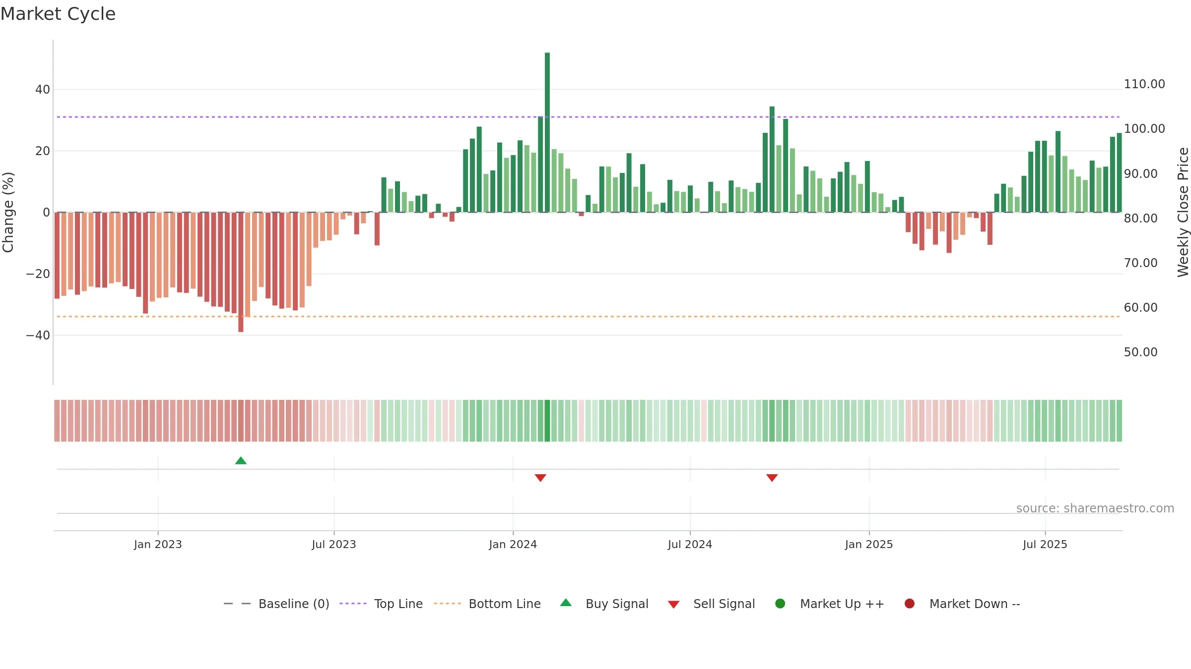The width and height of the screenshot is (1191, 669).
Task: Click the −20 tick on Change axis
Action: click(38, 274)
